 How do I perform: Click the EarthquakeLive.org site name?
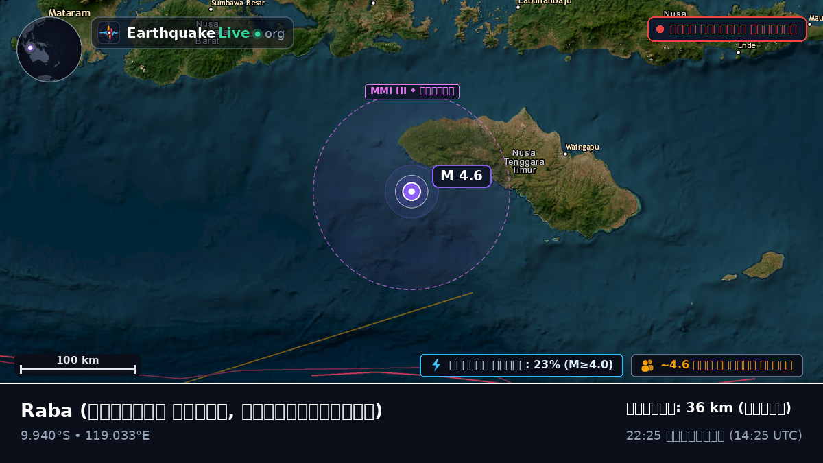click(206, 33)
